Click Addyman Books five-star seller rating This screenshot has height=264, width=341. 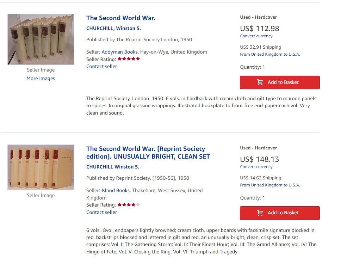pyautogui.click(x=129, y=59)
